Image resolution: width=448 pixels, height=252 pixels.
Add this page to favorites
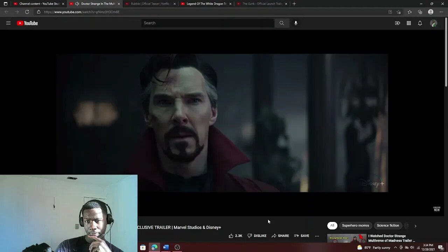[399, 12]
